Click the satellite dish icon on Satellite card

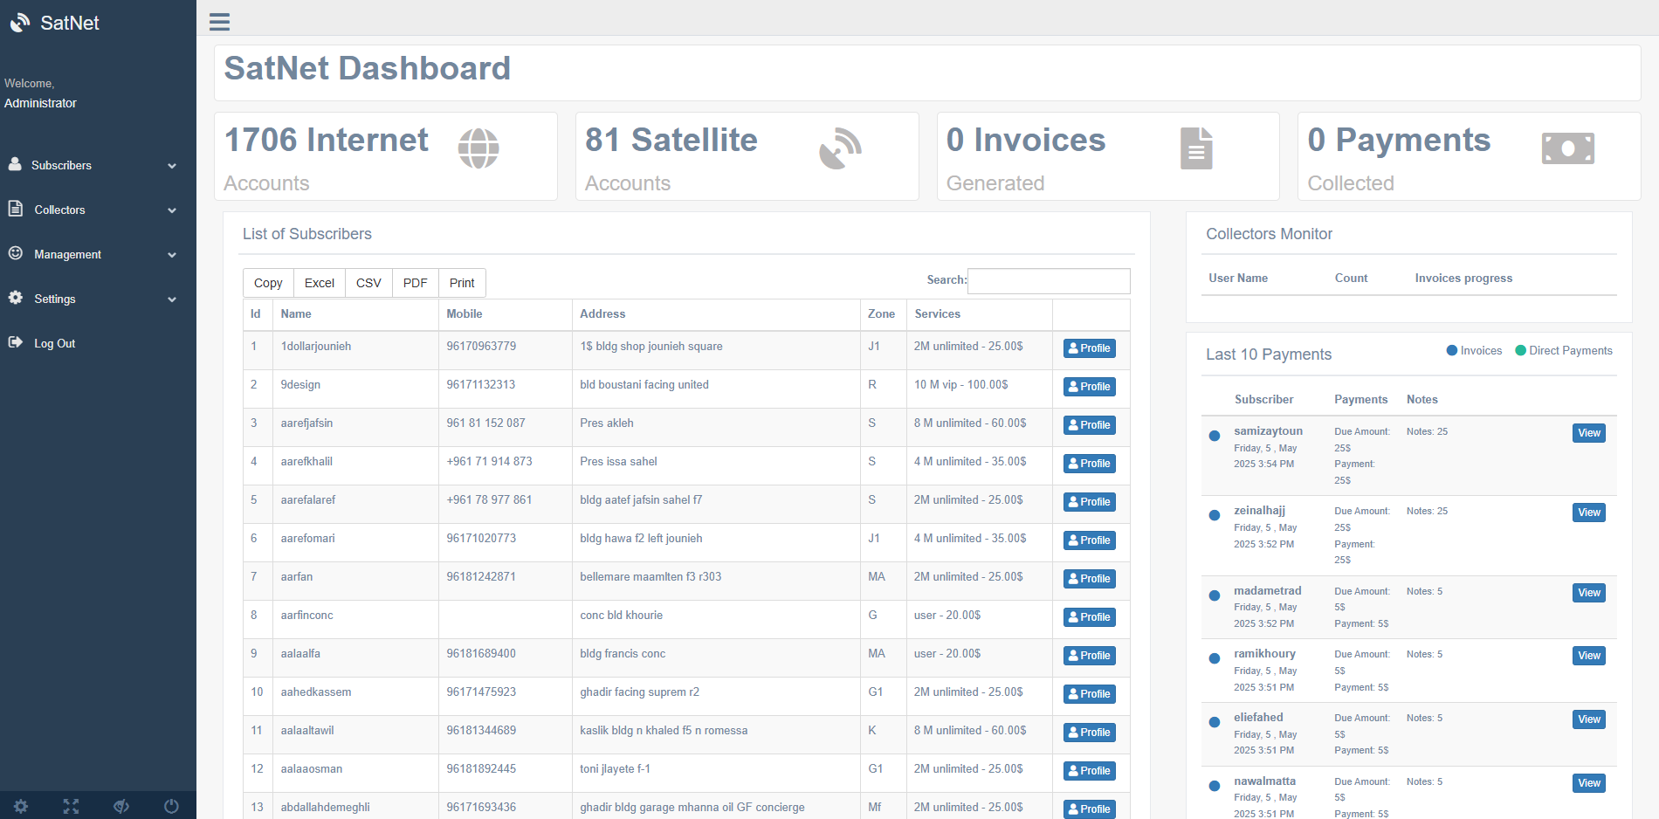[840, 148]
